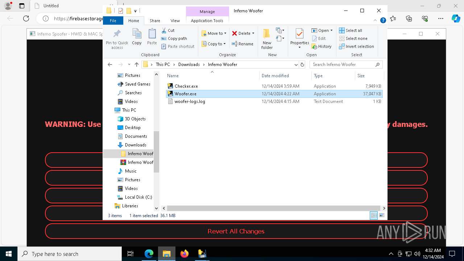Image resolution: width=464 pixels, height=261 pixels.
Task: Switch to the View ribbon tab
Action: [175, 21]
